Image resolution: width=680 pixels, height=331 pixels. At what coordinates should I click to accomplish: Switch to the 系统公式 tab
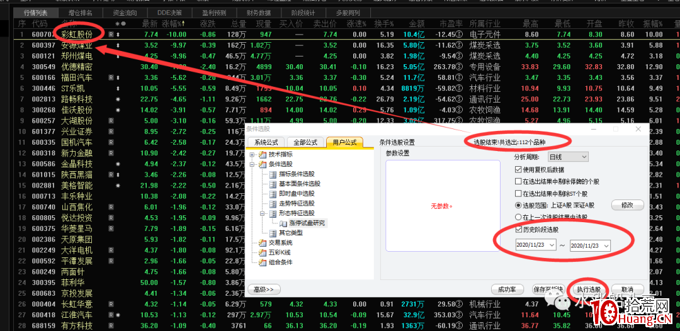click(266, 142)
